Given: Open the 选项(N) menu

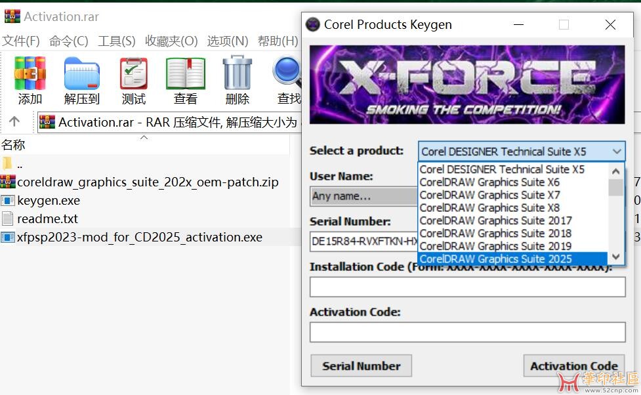Looking at the screenshot, I should click(x=227, y=41).
